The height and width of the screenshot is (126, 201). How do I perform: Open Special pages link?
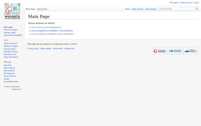pyautogui.click(x=9, y=49)
